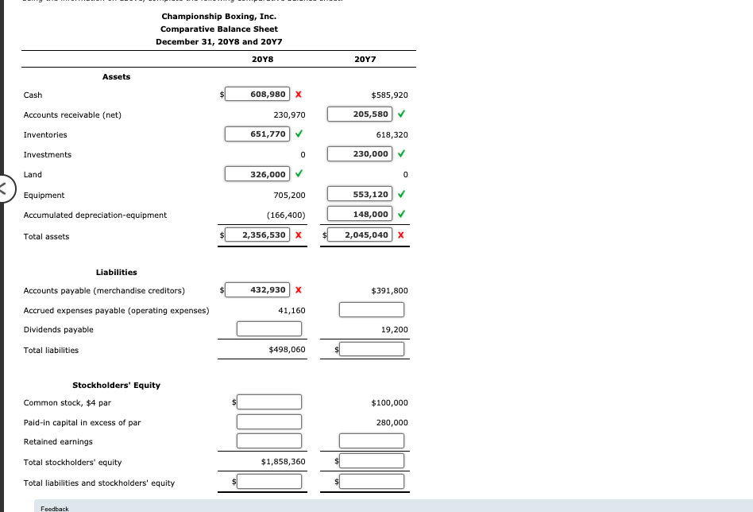This screenshot has width=753, height=512.
Task: Click the green check beside Investments 20Y7
Action: [401, 154]
